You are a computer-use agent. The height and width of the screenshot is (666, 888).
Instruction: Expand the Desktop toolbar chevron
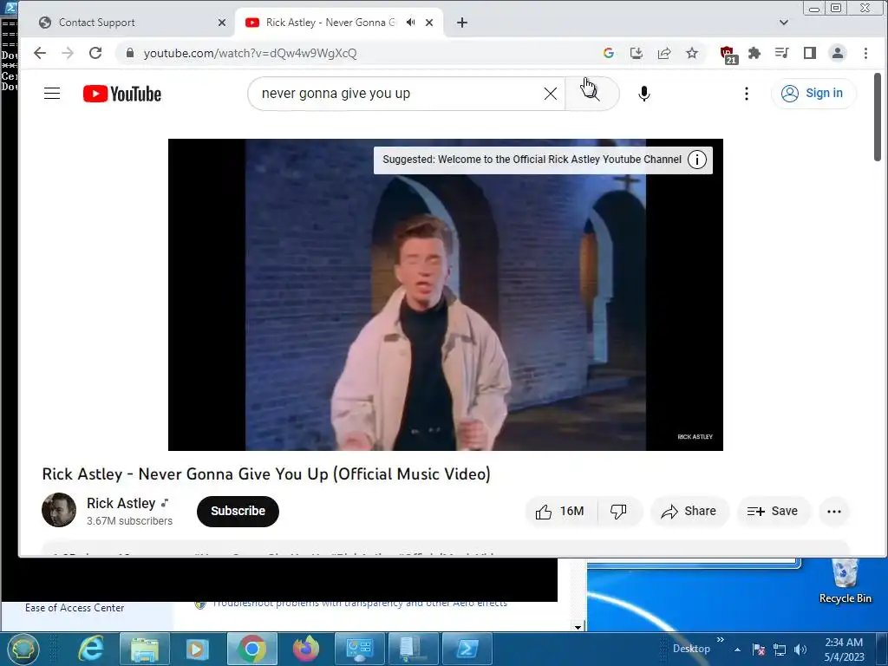(x=721, y=640)
